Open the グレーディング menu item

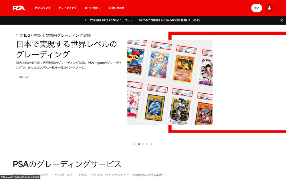67,8
